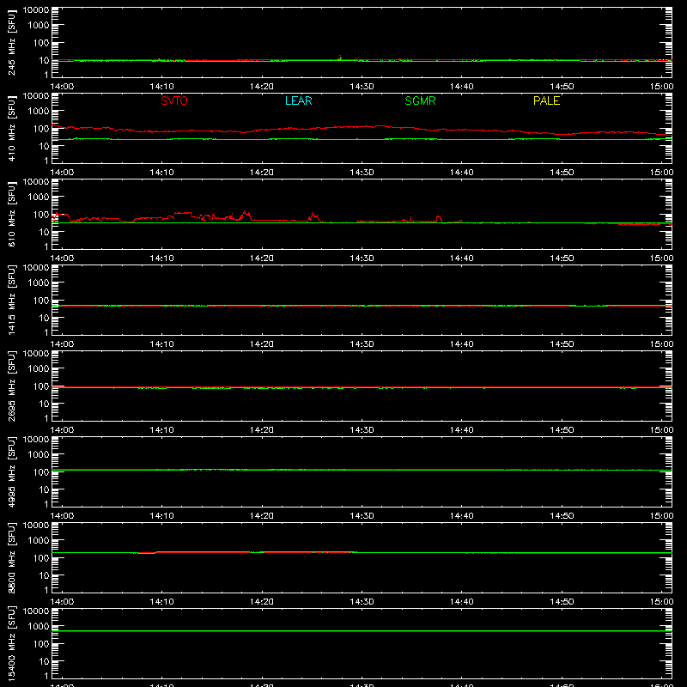
Task: Click 15:00 label below the 8800 MHz plot
Action: tap(661, 602)
